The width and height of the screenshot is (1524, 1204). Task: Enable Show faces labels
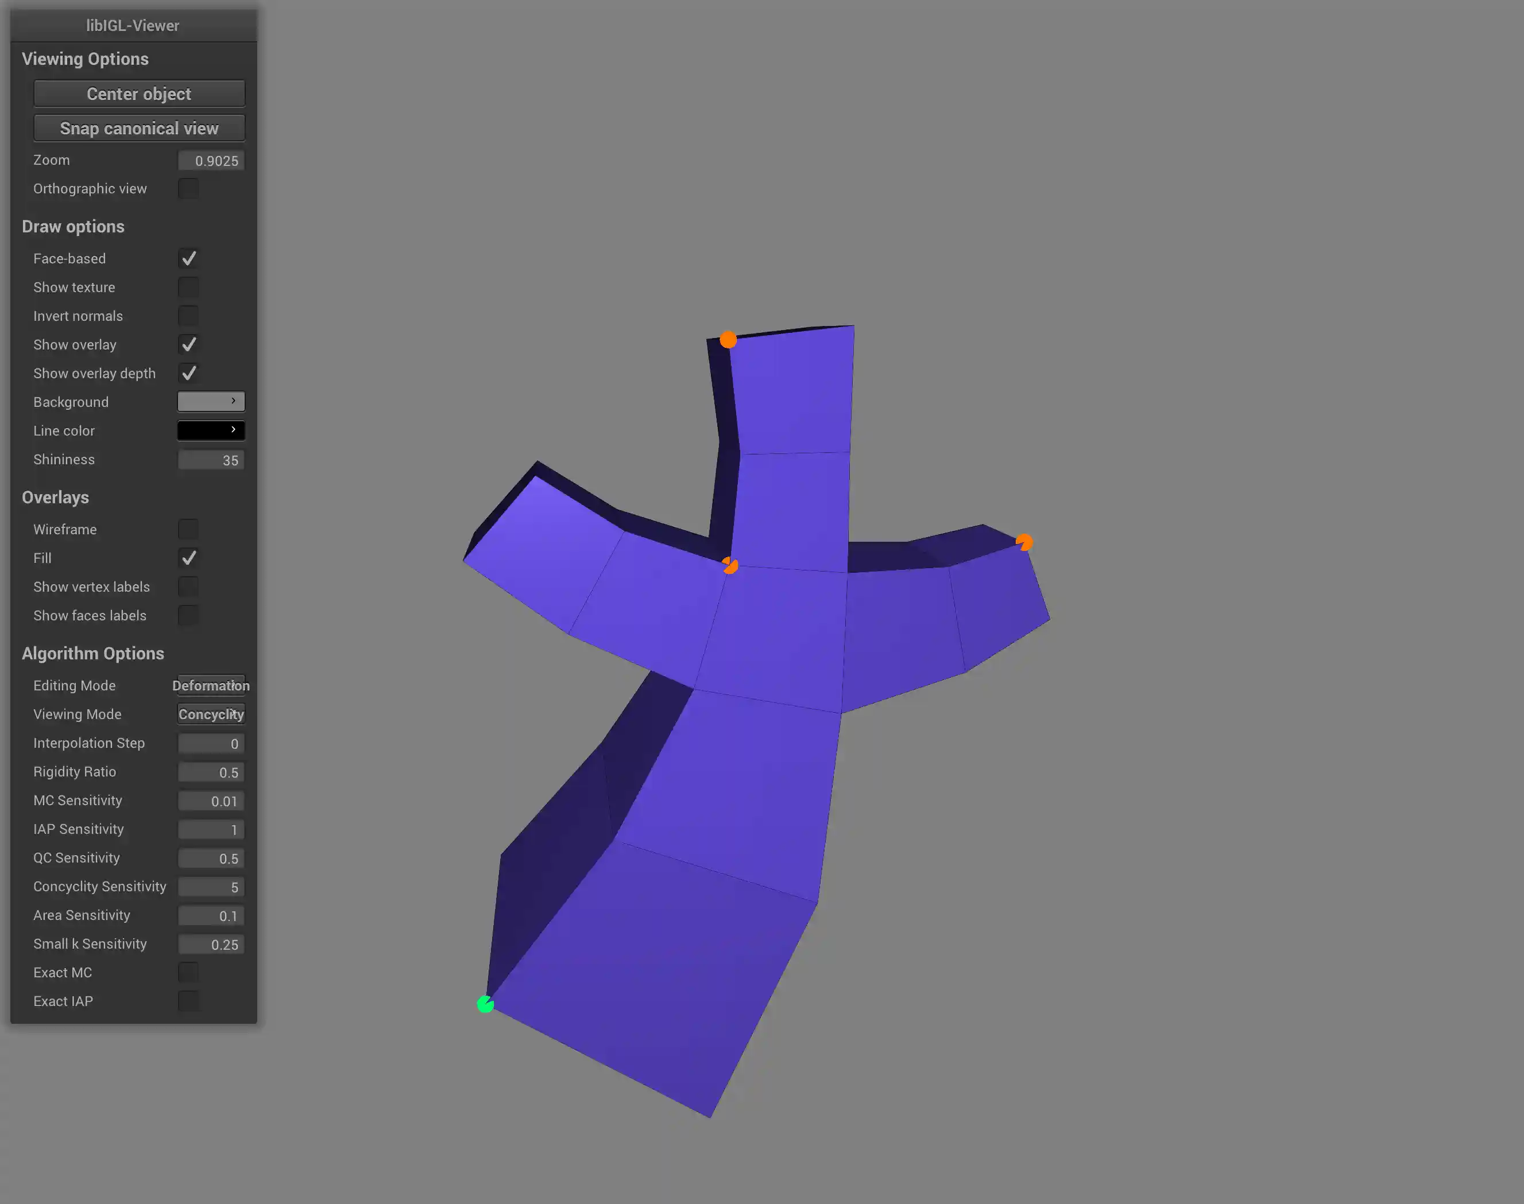click(188, 615)
